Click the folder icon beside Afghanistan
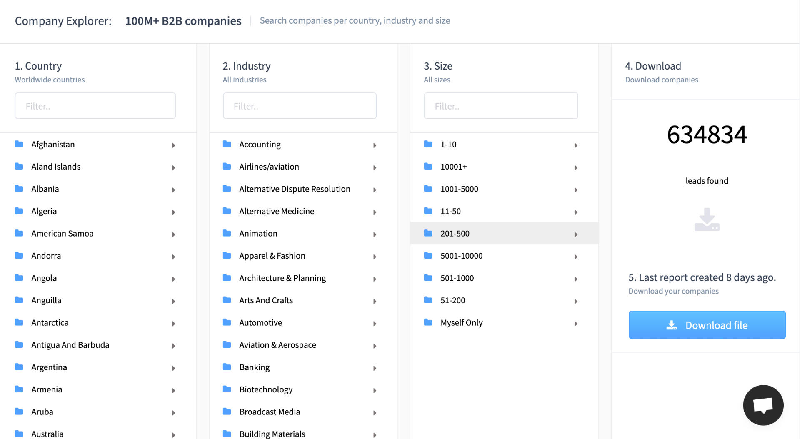The width and height of the screenshot is (800, 439). click(x=19, y=144)
